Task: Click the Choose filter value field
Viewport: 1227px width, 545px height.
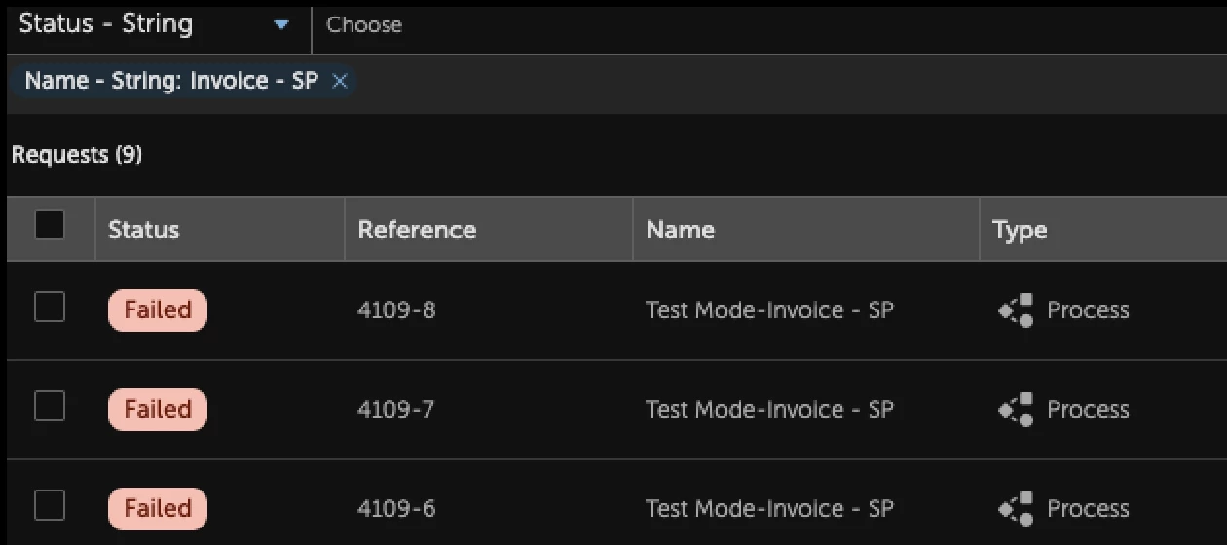Action: point(769,25)
